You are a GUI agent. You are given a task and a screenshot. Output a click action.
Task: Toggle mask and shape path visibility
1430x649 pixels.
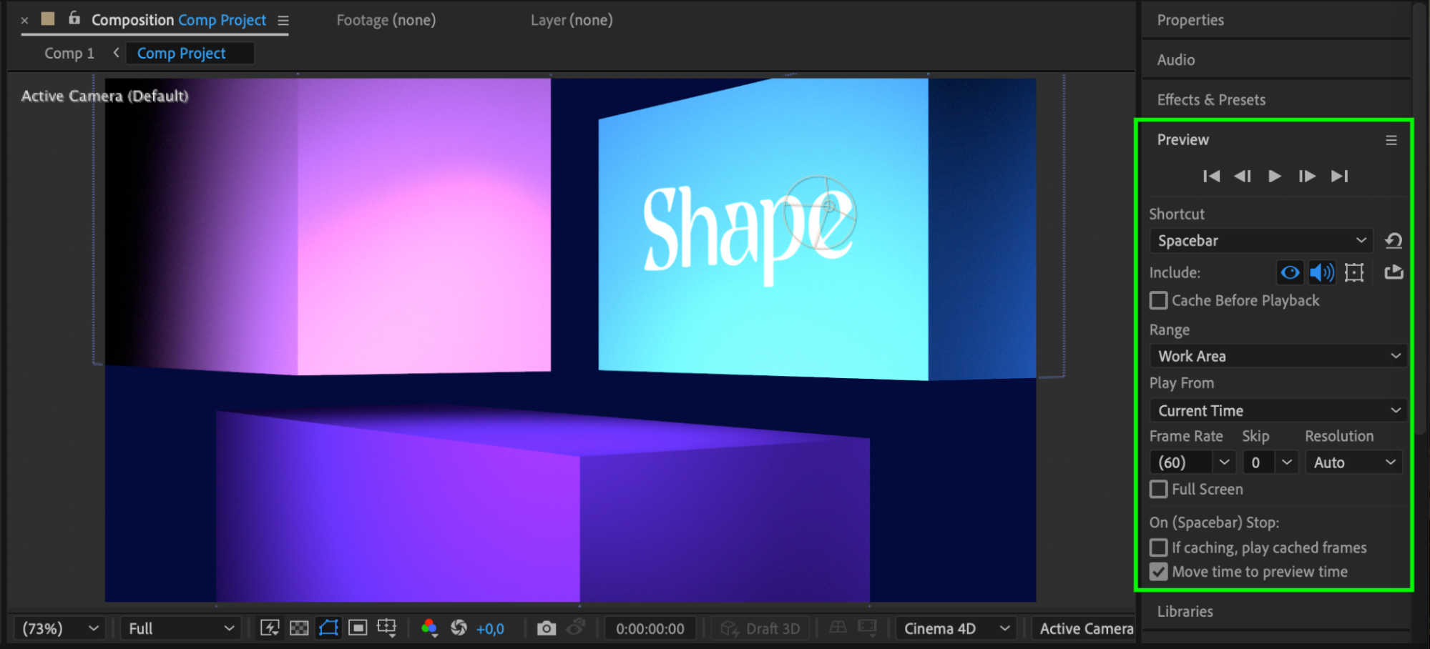328,628
